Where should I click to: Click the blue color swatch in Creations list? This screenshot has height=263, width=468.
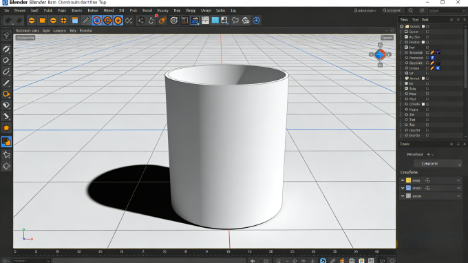pos(408,188)
